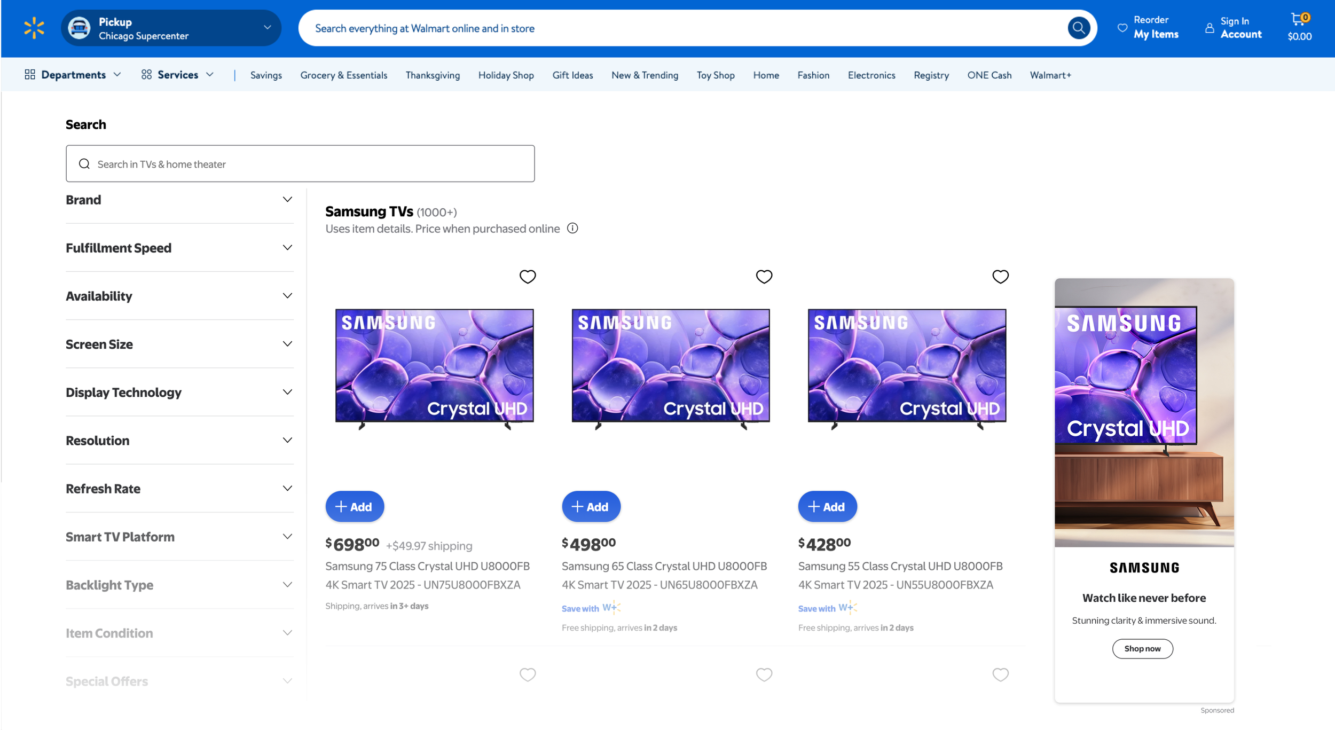Click the Walmart spark logo
The image size is (1335, 730).
[34, 28]
